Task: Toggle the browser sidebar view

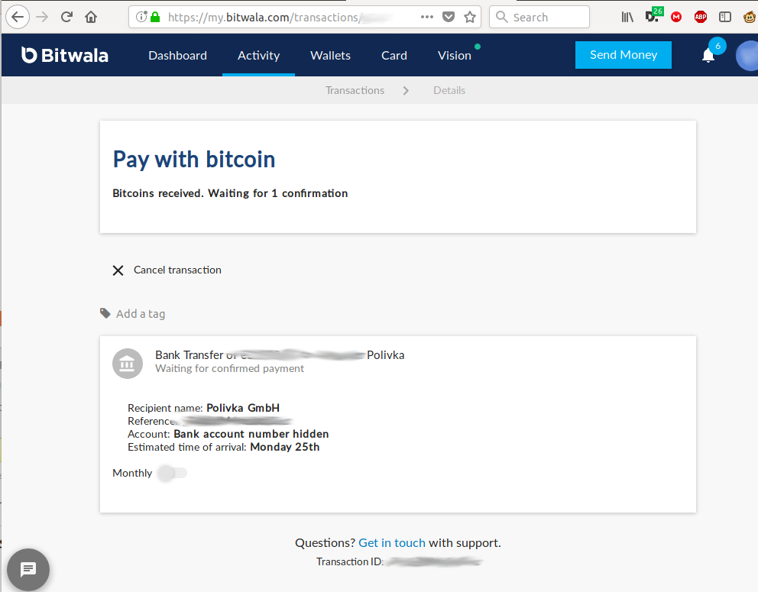Action: coord(725,18)
